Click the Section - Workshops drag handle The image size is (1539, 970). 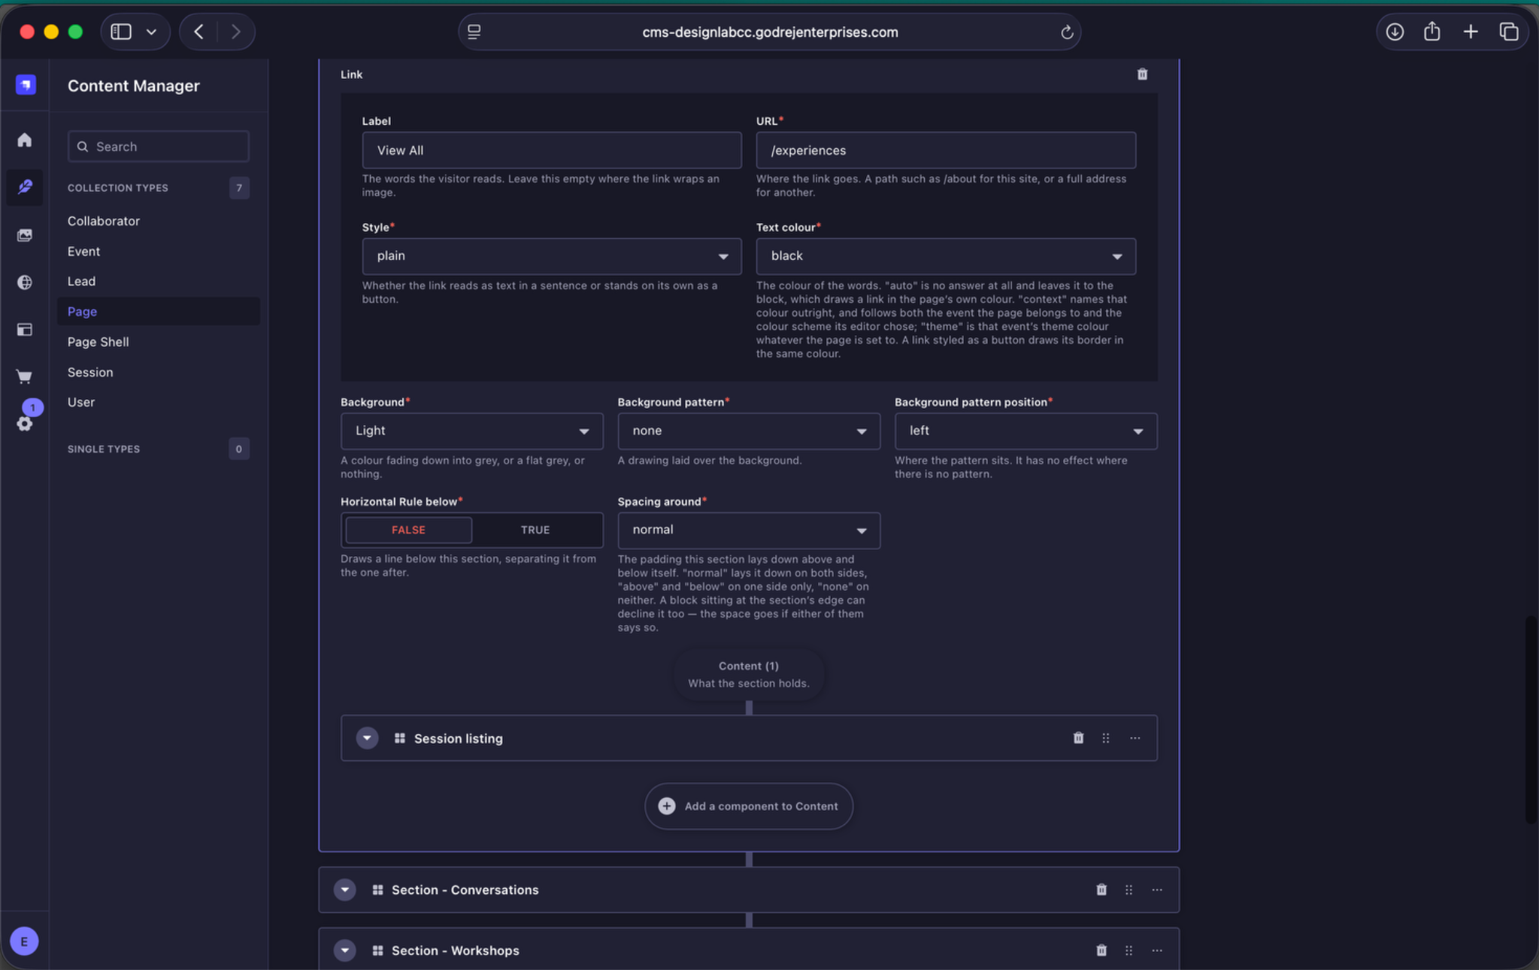(1128, 950)
